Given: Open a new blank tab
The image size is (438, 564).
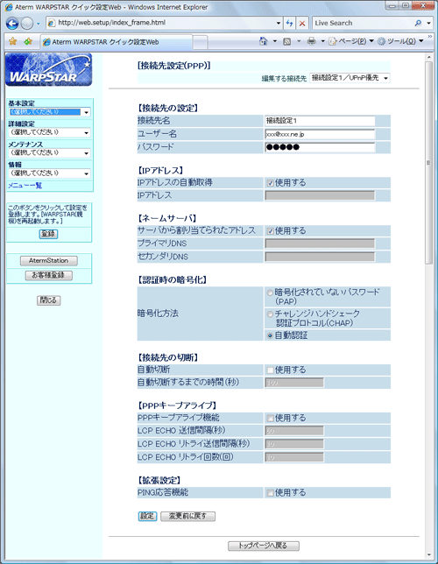Looking at the screenshot, I should pos(200,42).
